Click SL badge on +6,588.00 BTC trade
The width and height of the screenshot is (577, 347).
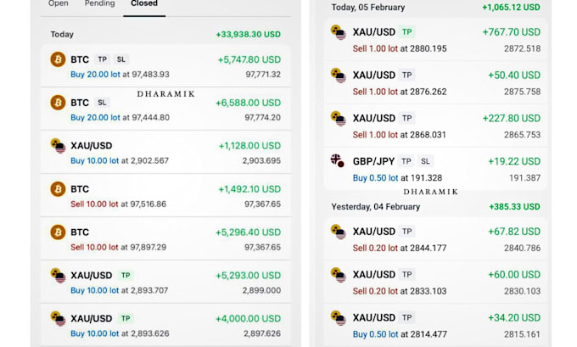click(x=102, y=103)
